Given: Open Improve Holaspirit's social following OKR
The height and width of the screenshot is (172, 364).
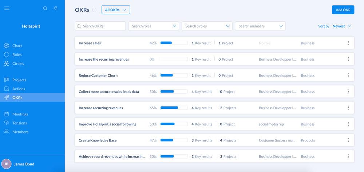Looking at the screenshot, I should point(107,124).
